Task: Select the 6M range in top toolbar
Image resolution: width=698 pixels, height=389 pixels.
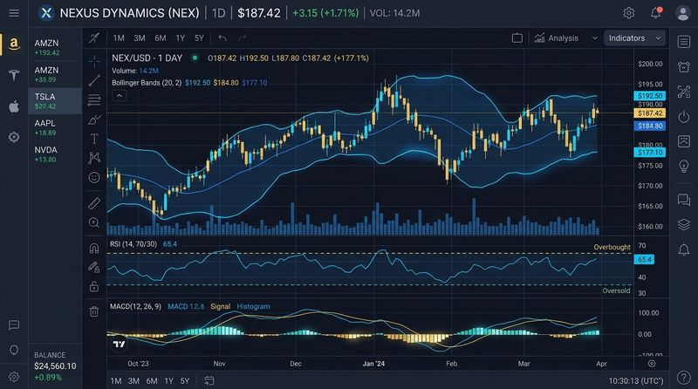Action: click(x=161, y=38)
